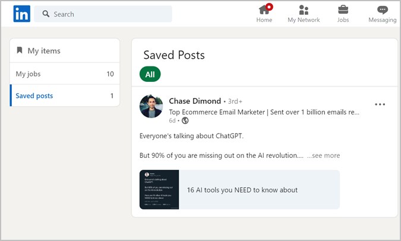Click the Saved Posts heading

174,55
